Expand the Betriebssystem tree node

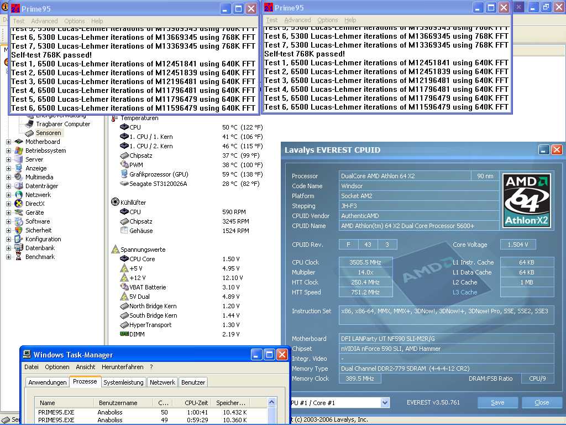tap(8, 151)
